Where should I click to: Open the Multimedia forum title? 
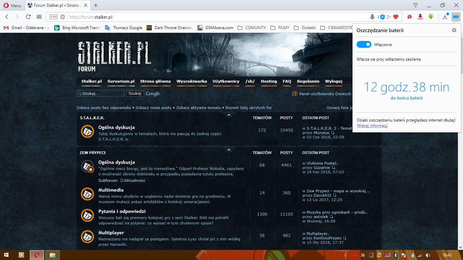click(x=111, y=190)
